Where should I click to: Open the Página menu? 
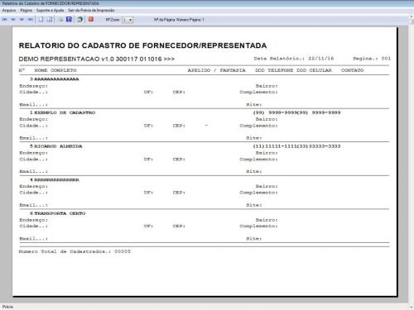pos(26,10)
